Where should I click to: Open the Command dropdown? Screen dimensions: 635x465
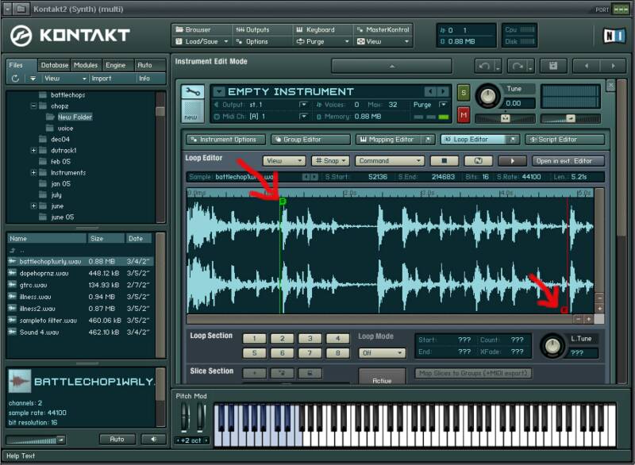(x=390, y=160)
